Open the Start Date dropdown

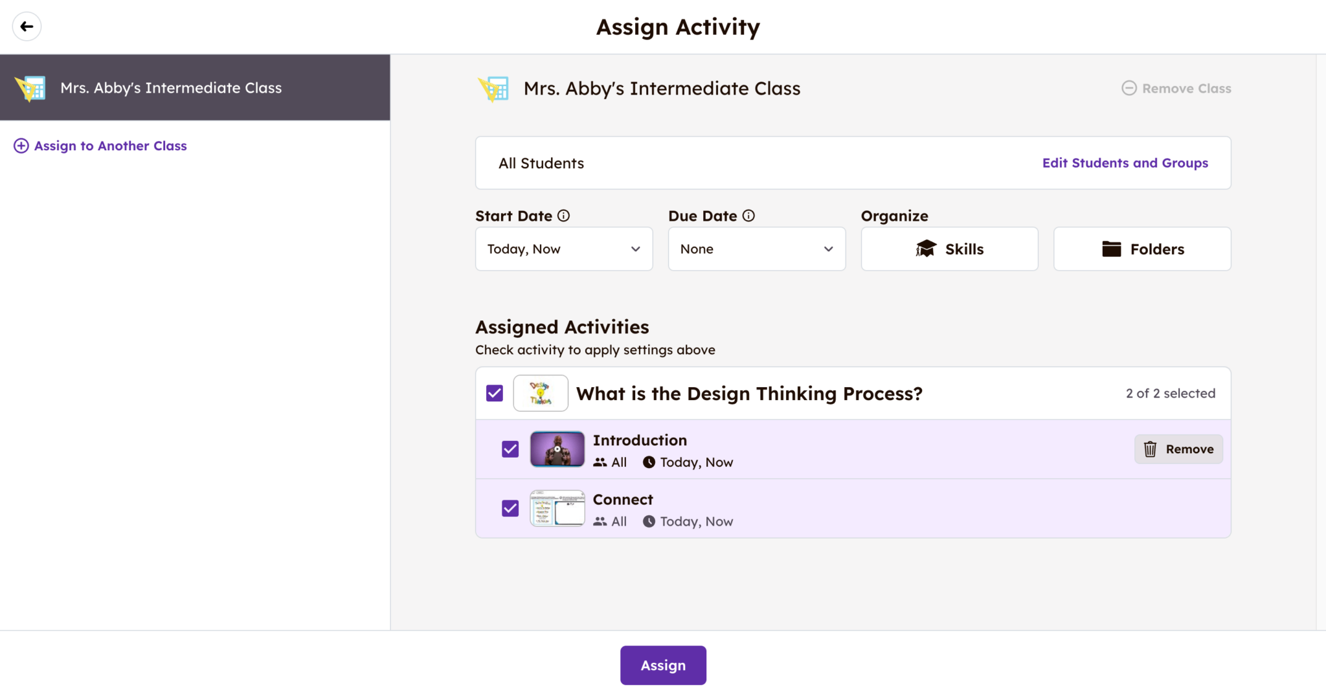[x=563, y=249]
